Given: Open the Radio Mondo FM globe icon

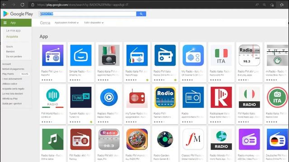Looking at the screenshot, I should pos(221,139).
